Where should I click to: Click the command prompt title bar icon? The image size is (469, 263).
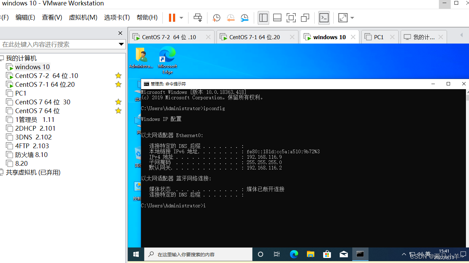point(146,84)
